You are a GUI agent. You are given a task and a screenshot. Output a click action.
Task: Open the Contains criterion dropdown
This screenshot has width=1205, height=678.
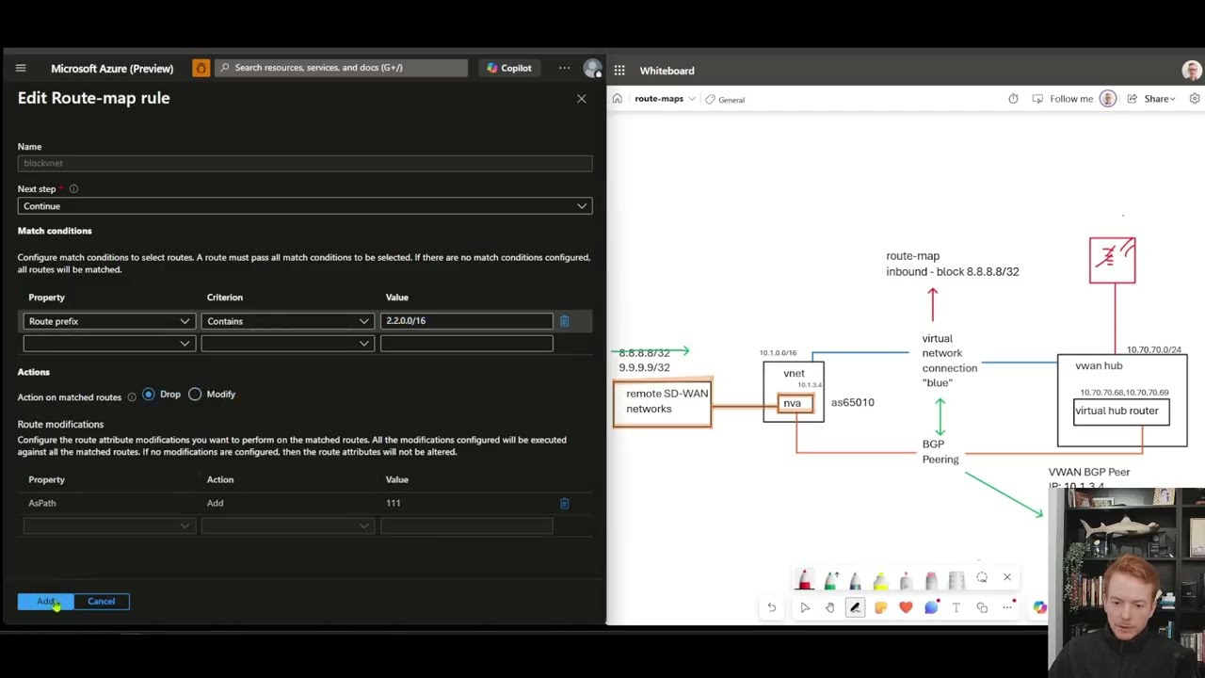coord(287,321)
